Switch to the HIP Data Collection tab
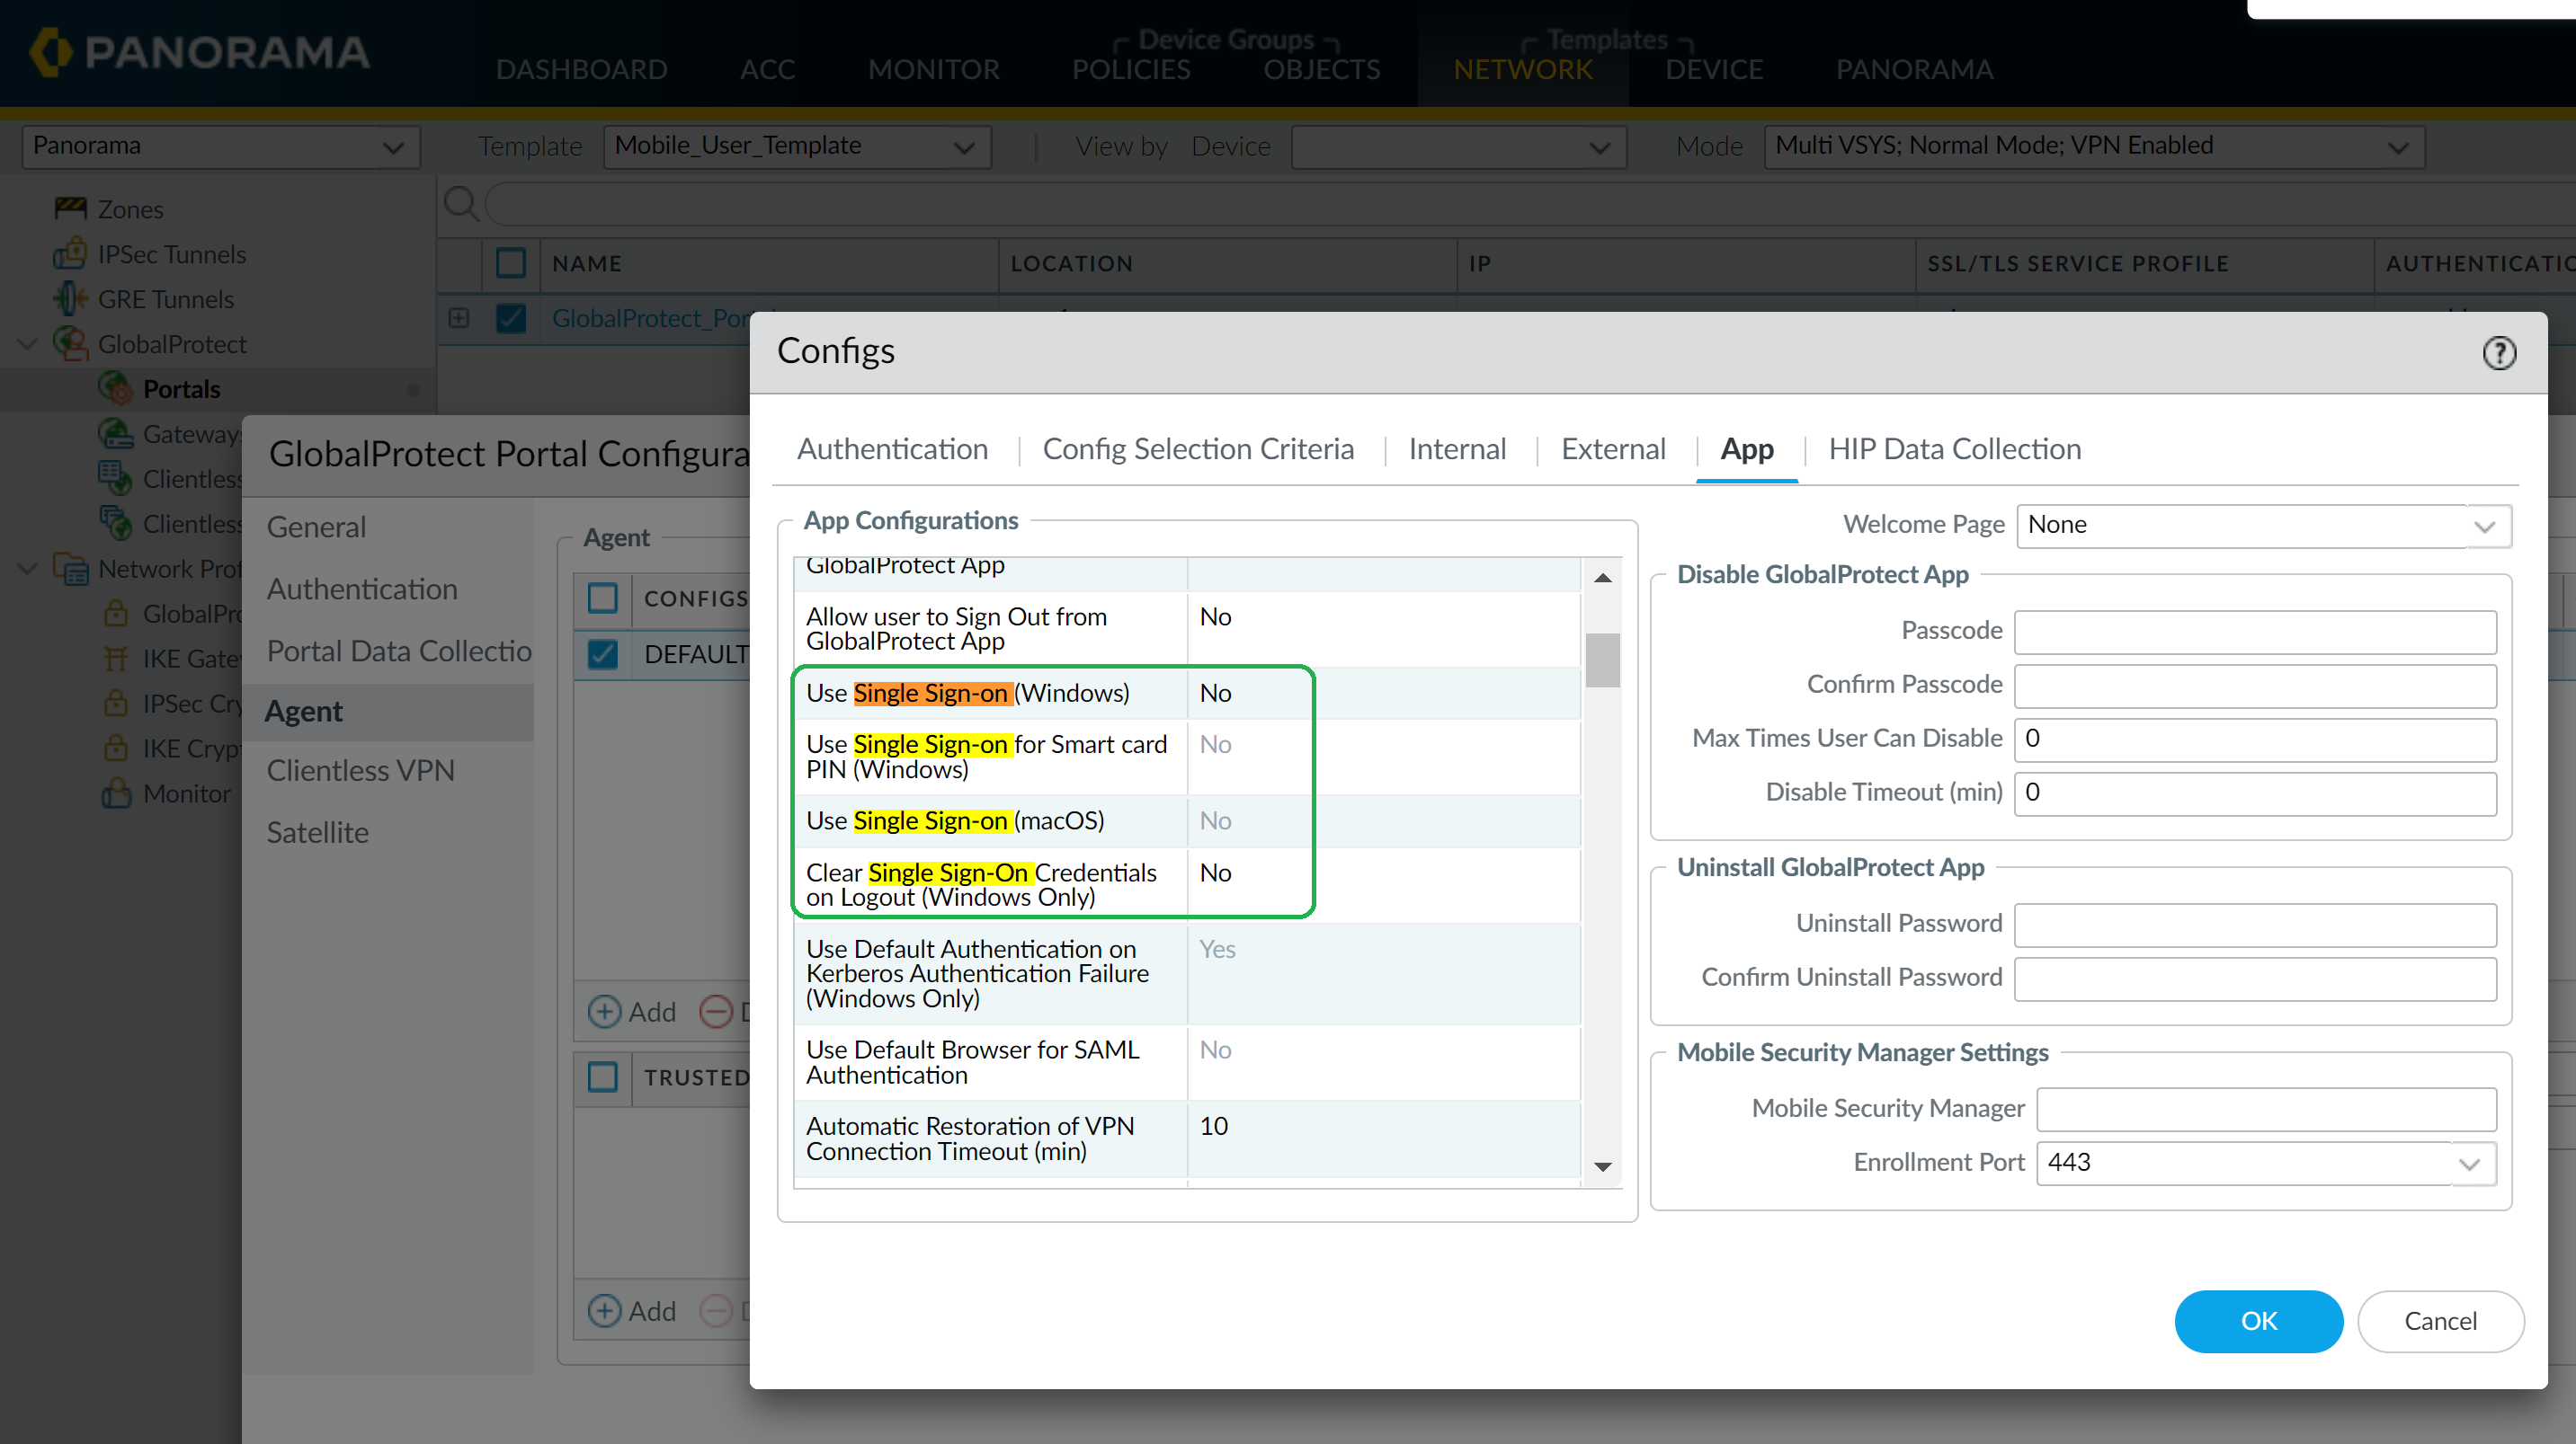Image resolution: width=2576 pixels, height=1444 pixels. (1954, 448)
